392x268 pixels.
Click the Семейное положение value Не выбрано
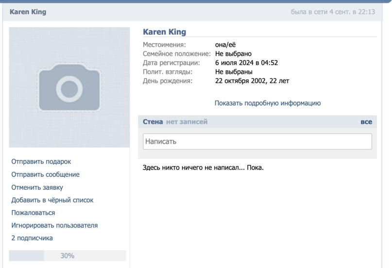tap(233, 54)
